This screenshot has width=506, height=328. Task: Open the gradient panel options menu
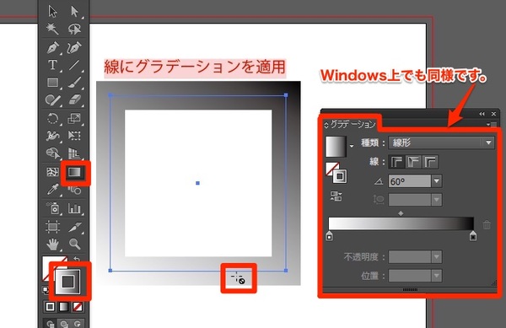(x=493, y=124)
